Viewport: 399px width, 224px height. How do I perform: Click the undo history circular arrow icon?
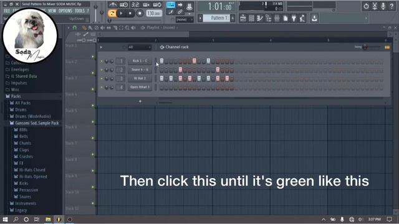tap(366, 6)
